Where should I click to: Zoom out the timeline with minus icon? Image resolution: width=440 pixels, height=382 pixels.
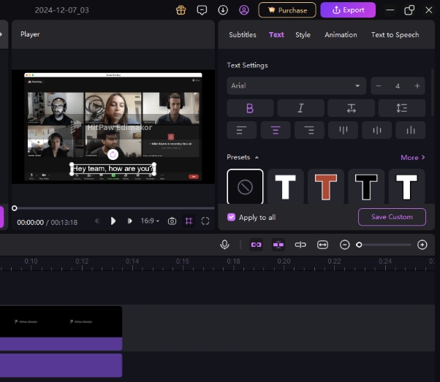click(x=344, y=245)
